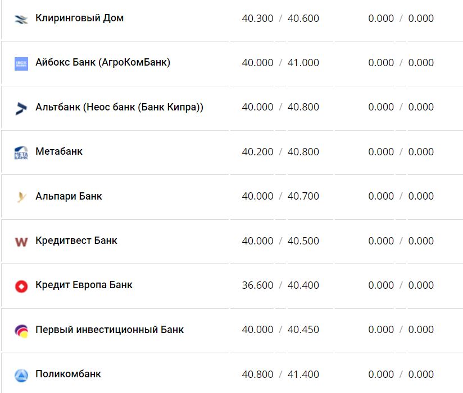Click the Кредитвест Банк logo icon
The height and width of the screenshot is (393, 463).
(21, 242)
